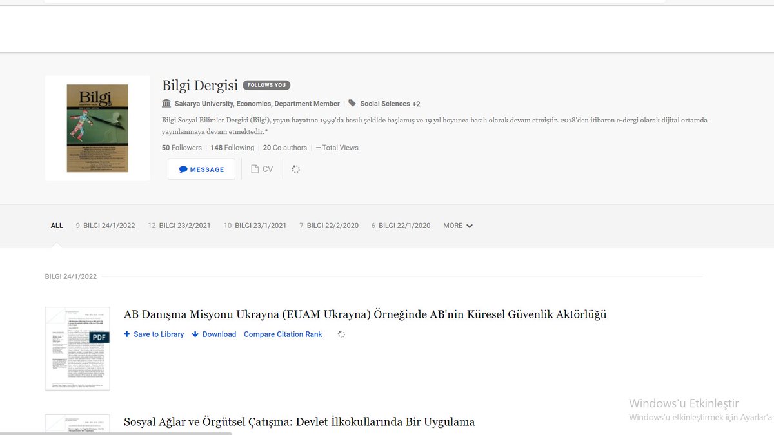Open the Sosyal Ağlar ve Örgütsel Çatışma paper title

coord(299,422)
